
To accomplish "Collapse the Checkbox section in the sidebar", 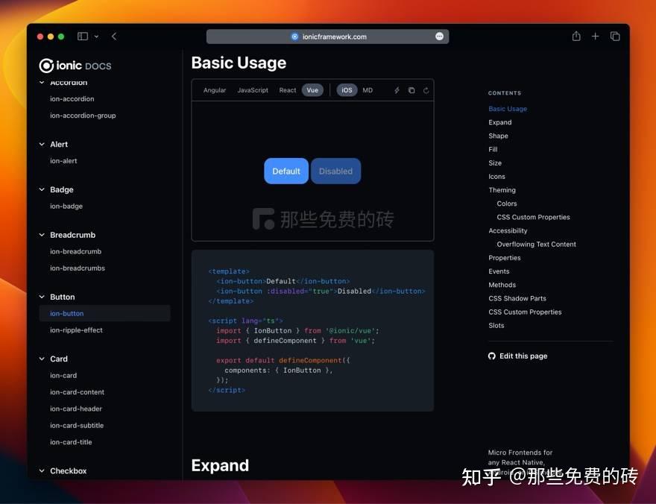I will 42,470.
